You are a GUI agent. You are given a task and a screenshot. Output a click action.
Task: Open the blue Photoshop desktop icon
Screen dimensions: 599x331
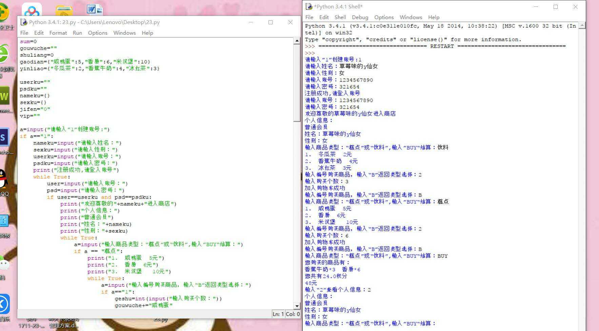tap(4, 137)
